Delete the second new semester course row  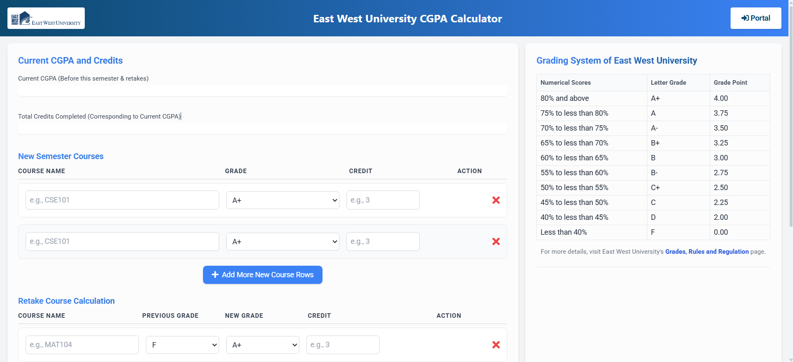click(x=496, y=241)
